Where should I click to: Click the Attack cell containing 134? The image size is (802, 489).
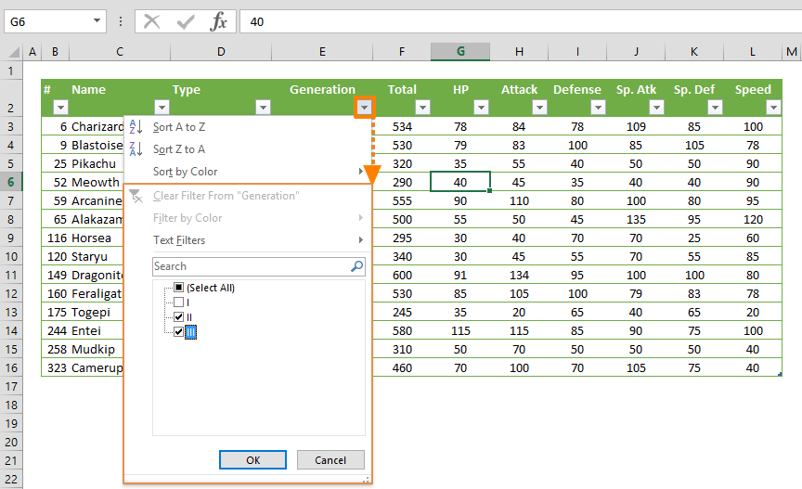[x=519, y=276]
